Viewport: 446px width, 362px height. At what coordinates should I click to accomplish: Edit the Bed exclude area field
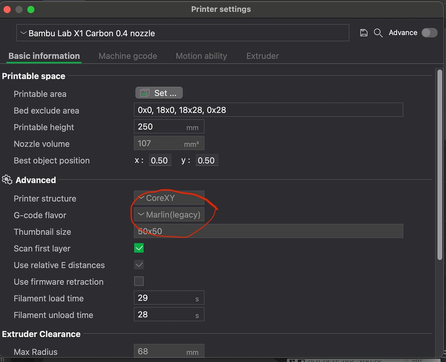[x=268, y=110]
